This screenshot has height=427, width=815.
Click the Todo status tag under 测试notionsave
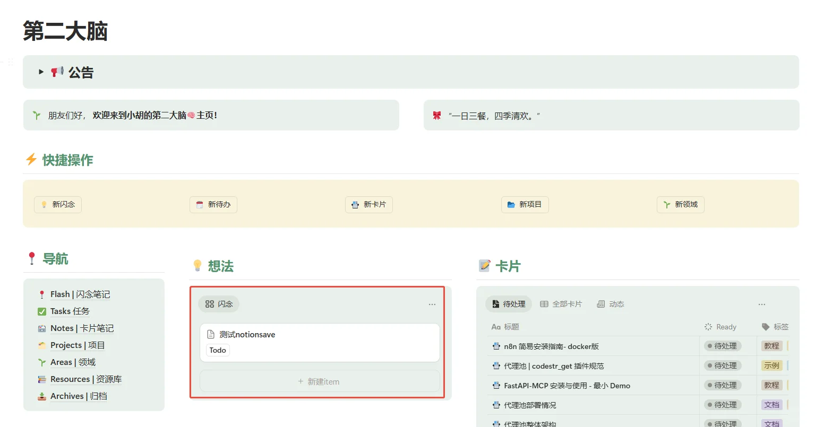[x=218, y=350]
